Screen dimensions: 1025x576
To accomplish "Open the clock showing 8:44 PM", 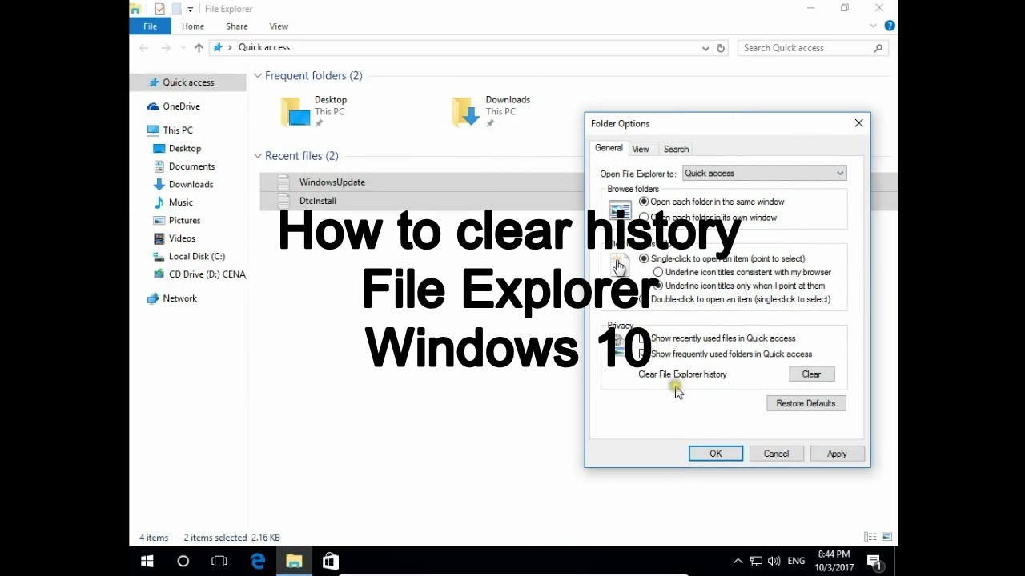I will 834,561.
